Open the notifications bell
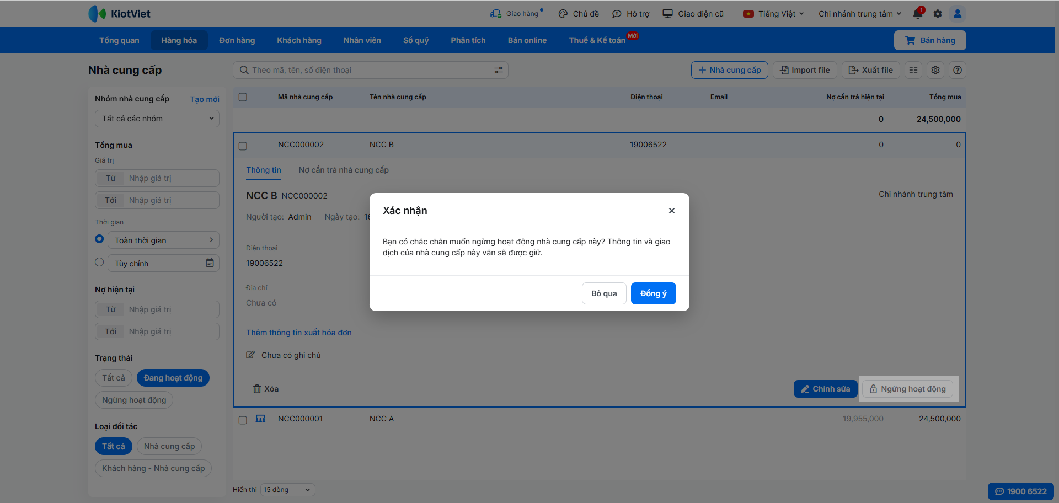The image size is (1059, 503). point(918,14)
